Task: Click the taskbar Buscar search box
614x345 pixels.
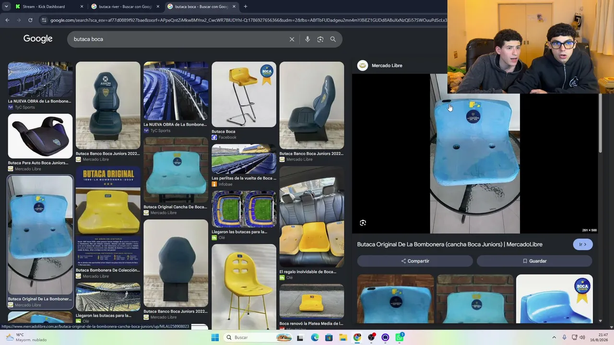Action: (258, 337)
